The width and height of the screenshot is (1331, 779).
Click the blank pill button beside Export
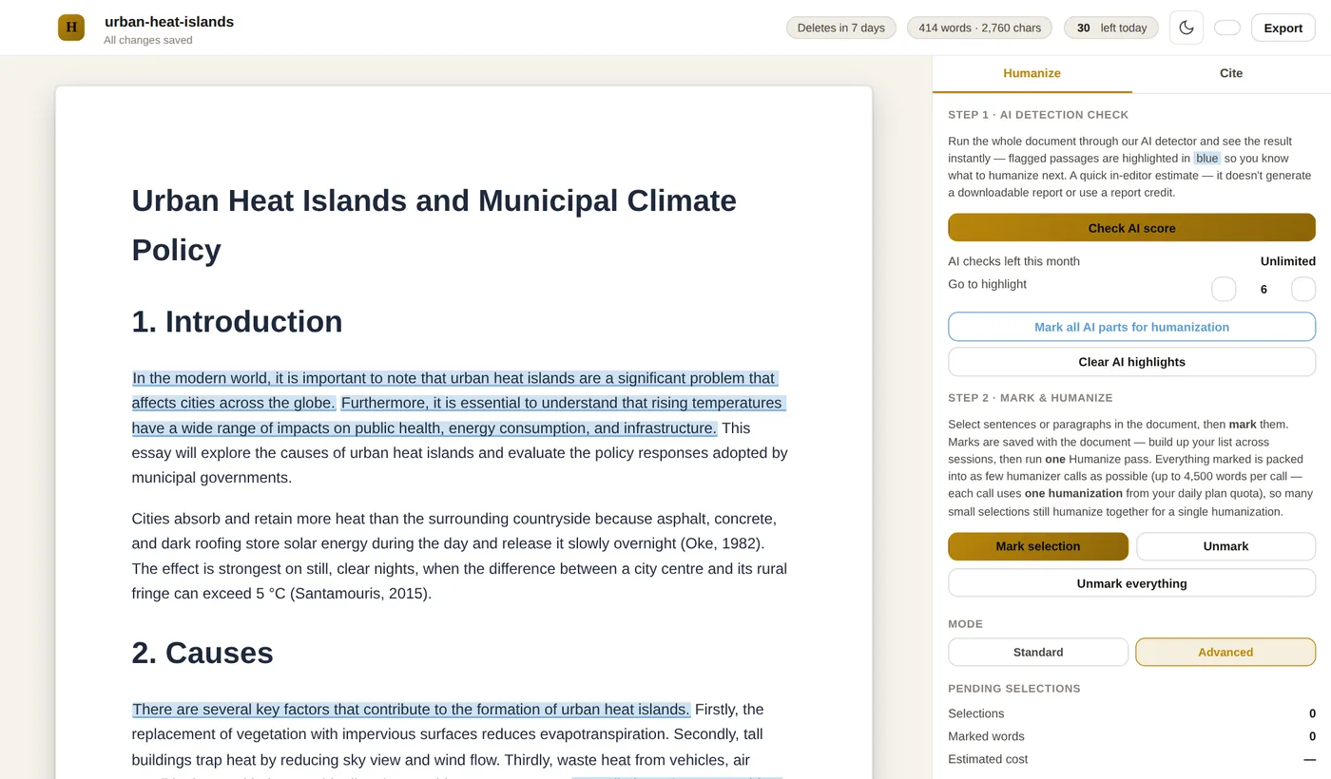coord(1227,28)
